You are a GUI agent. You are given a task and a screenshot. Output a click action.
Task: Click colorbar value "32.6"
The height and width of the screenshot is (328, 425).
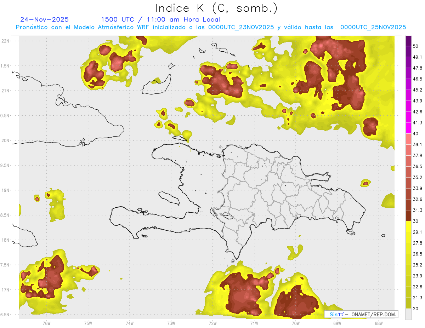[417, 199]
